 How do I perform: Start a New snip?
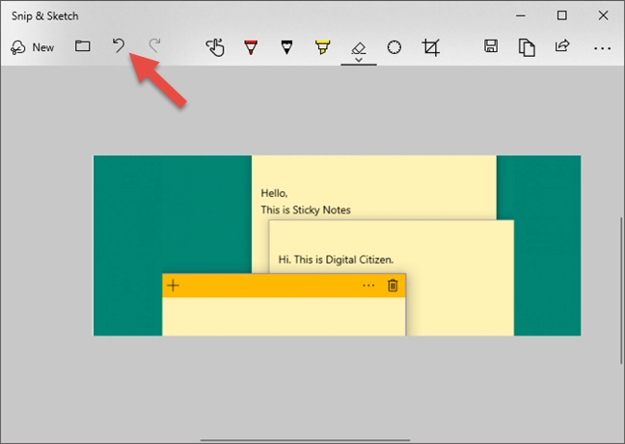32,47
